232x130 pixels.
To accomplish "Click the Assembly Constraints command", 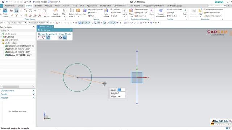I will [213, 9].
